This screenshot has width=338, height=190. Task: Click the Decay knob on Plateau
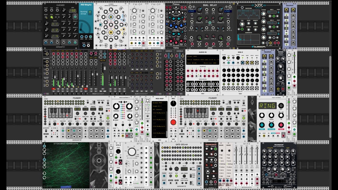pos(182,26)
